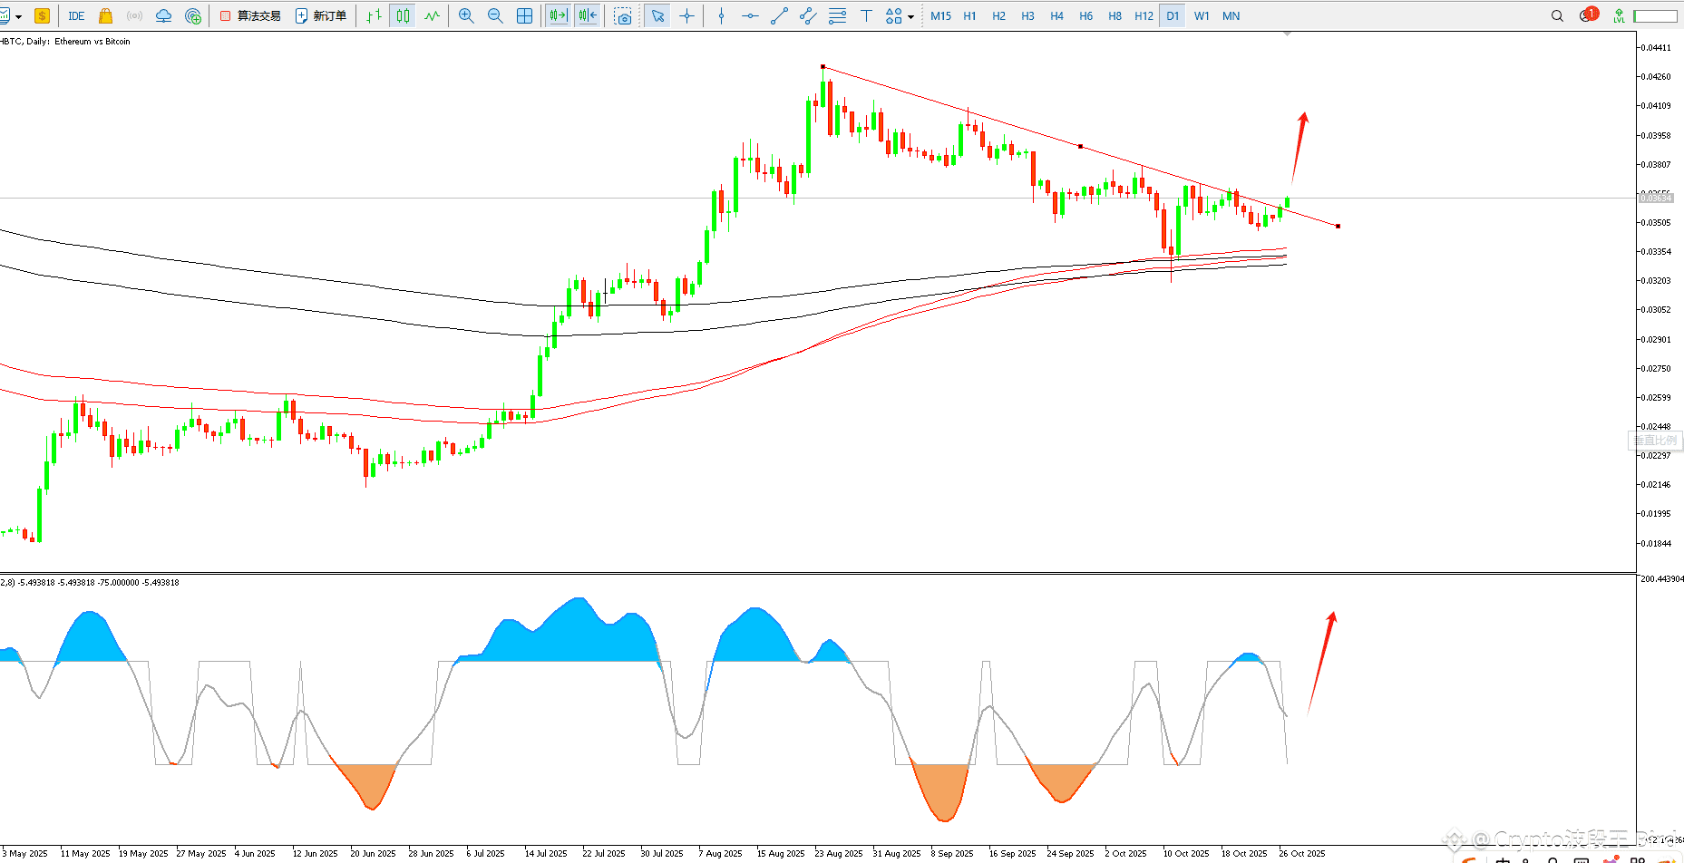The height and width of the screenshot is (863, 1684).
Task: Select the text label tool
Action: (866, 15)
